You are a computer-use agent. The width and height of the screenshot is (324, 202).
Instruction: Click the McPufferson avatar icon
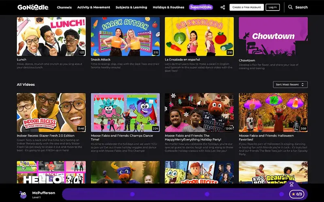[23, 195]
